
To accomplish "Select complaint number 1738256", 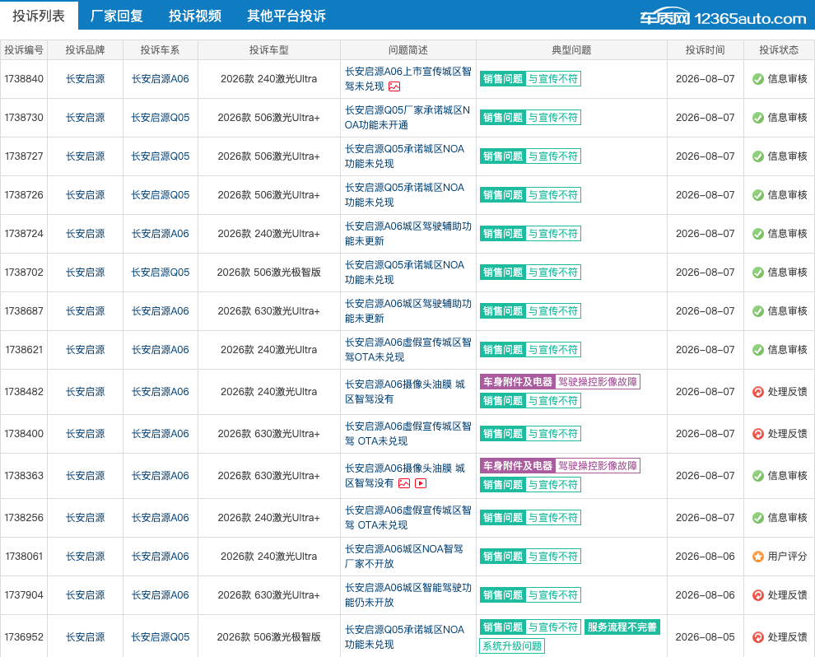I will click(24, 518).
